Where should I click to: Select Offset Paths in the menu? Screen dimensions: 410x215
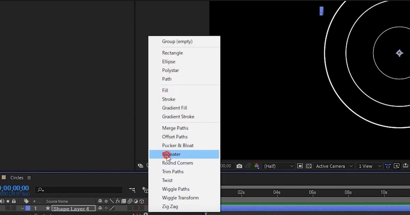click(x=184, y=137)
